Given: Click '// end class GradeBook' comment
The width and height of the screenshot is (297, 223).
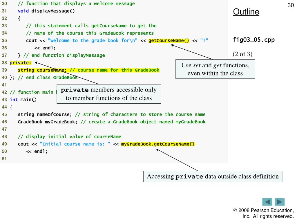Looking at the screenshot, I should point(48,78).
